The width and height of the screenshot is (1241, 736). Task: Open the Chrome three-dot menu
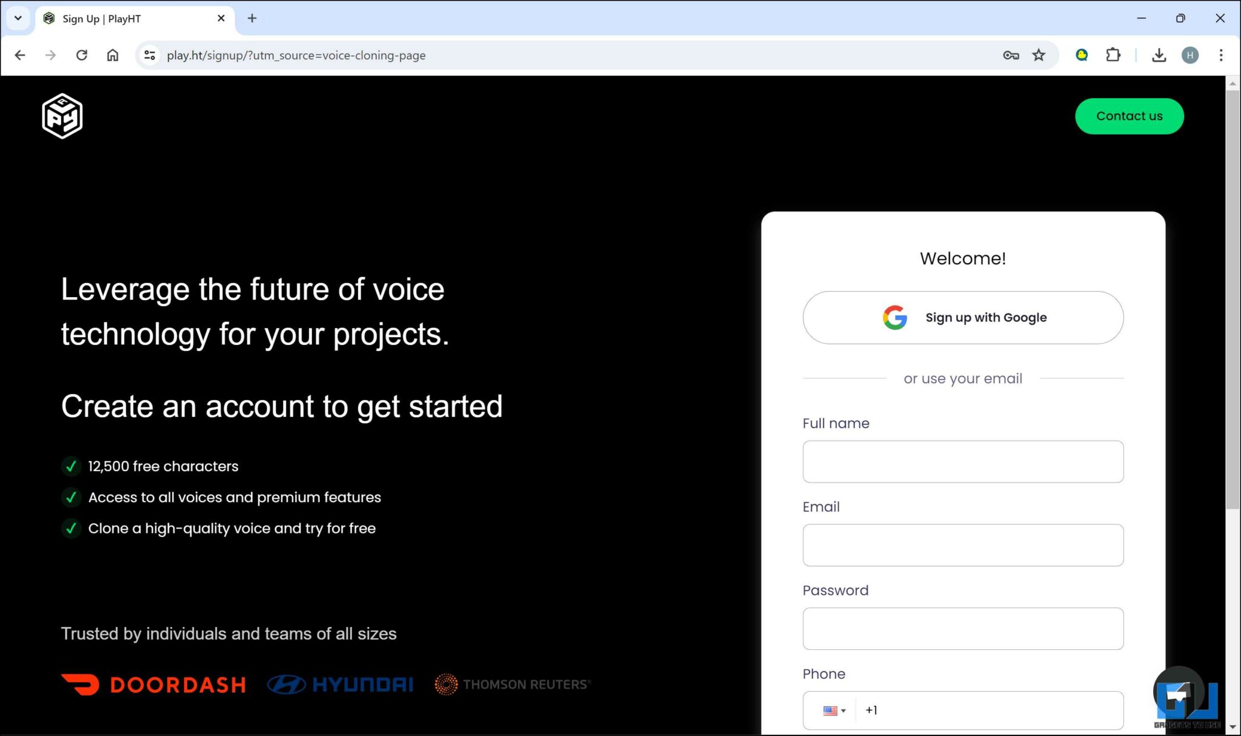1222,55
